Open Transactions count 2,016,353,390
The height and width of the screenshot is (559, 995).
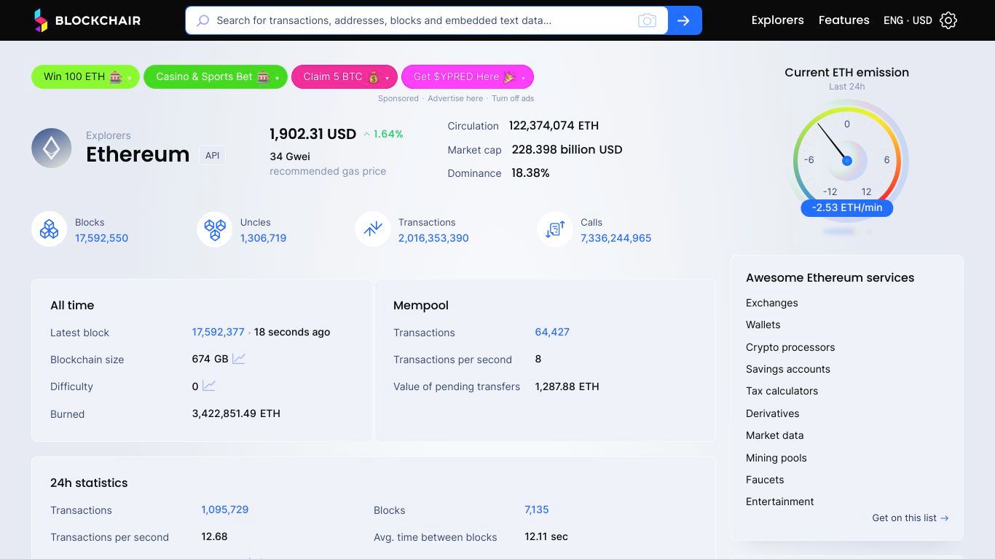pyautogui.click(x=433, y=238)
